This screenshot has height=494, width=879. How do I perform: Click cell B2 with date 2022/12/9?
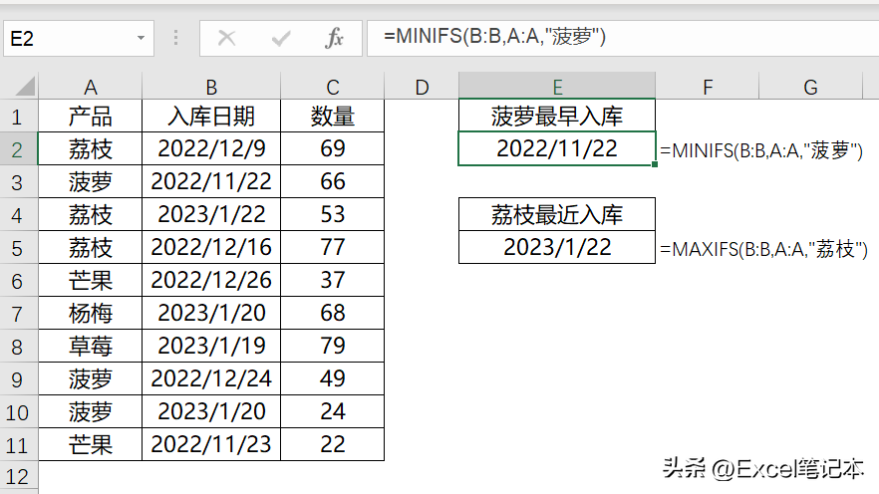click(x=211, y=148)
